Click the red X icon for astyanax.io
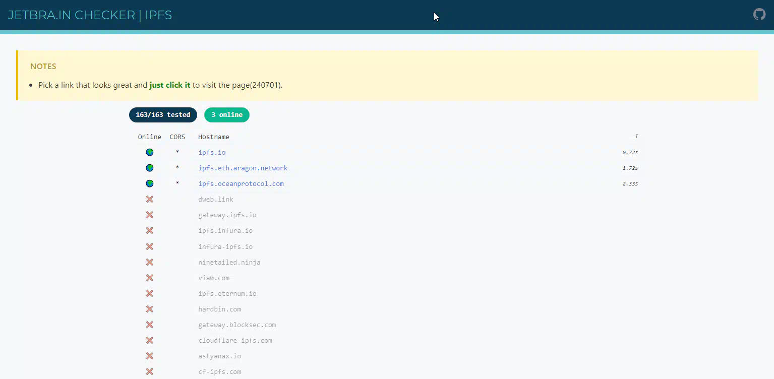Viewport: 774px width, 379px height. coord(150,356)
